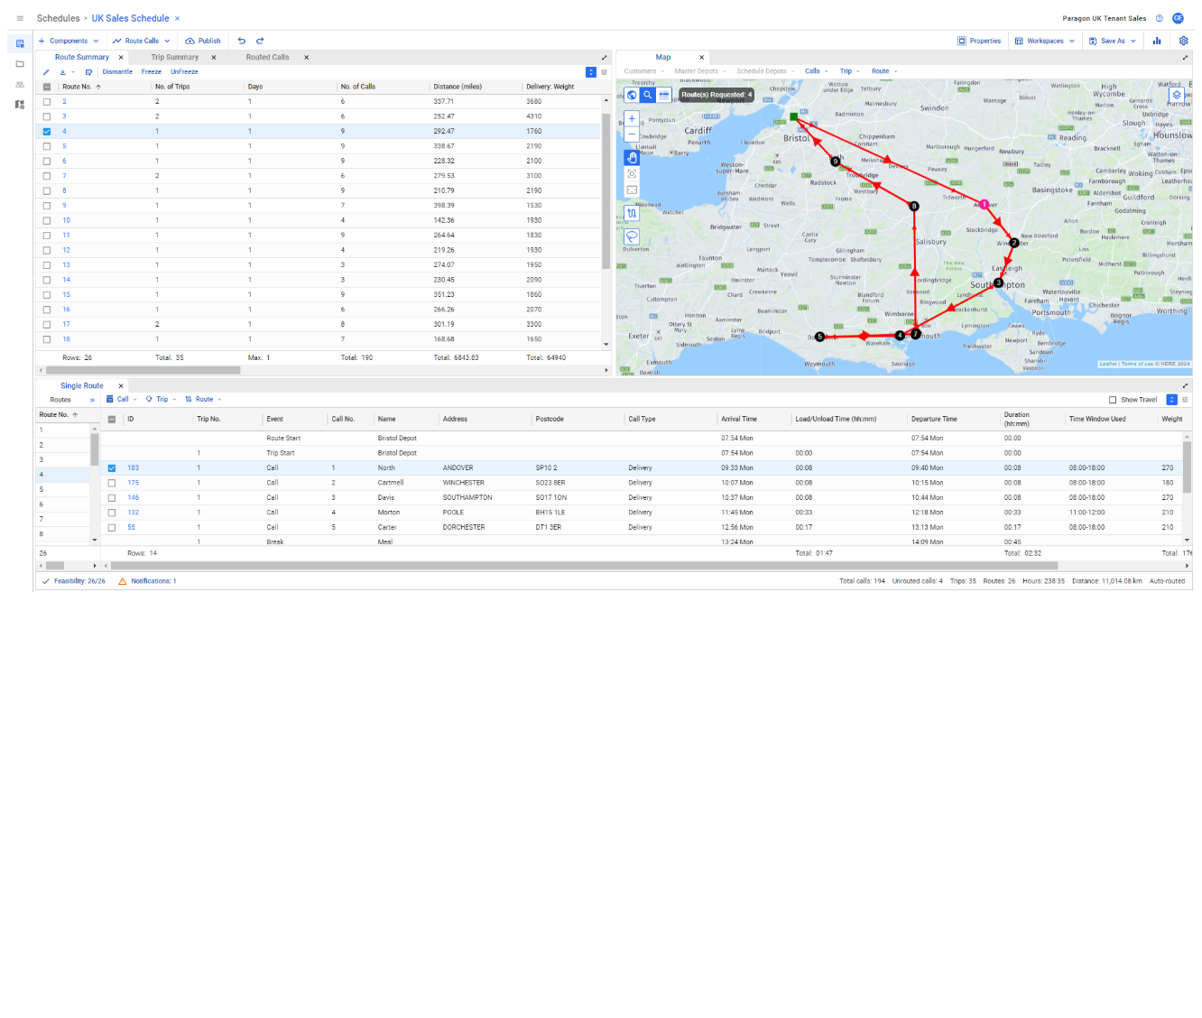Image resolution: width=1202 pixels, height=1018 pixels.
Task: Click the Properties button
Action: pos(979,41)
